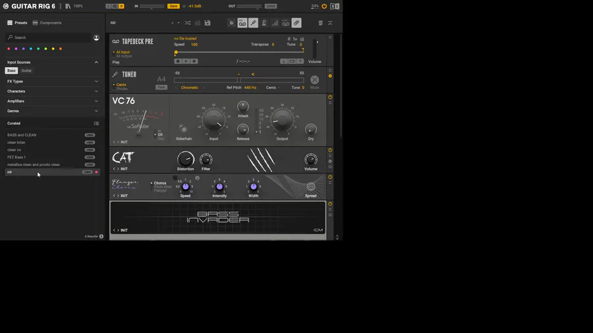
Task: Click previous preset arrow on CAT
Action: [x=114, y=168]
